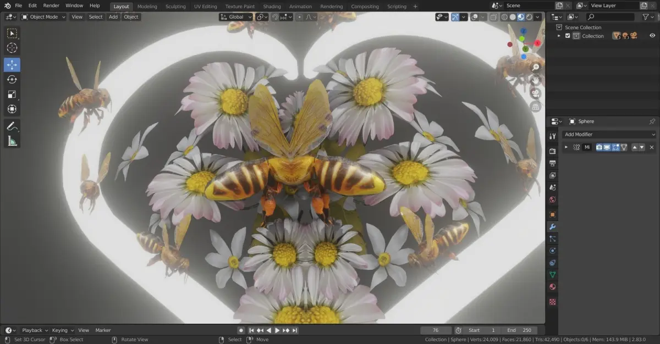Open Object Data properties tab
The height and width of the screenshot is (344, 660).
click(x=553, y=275)
